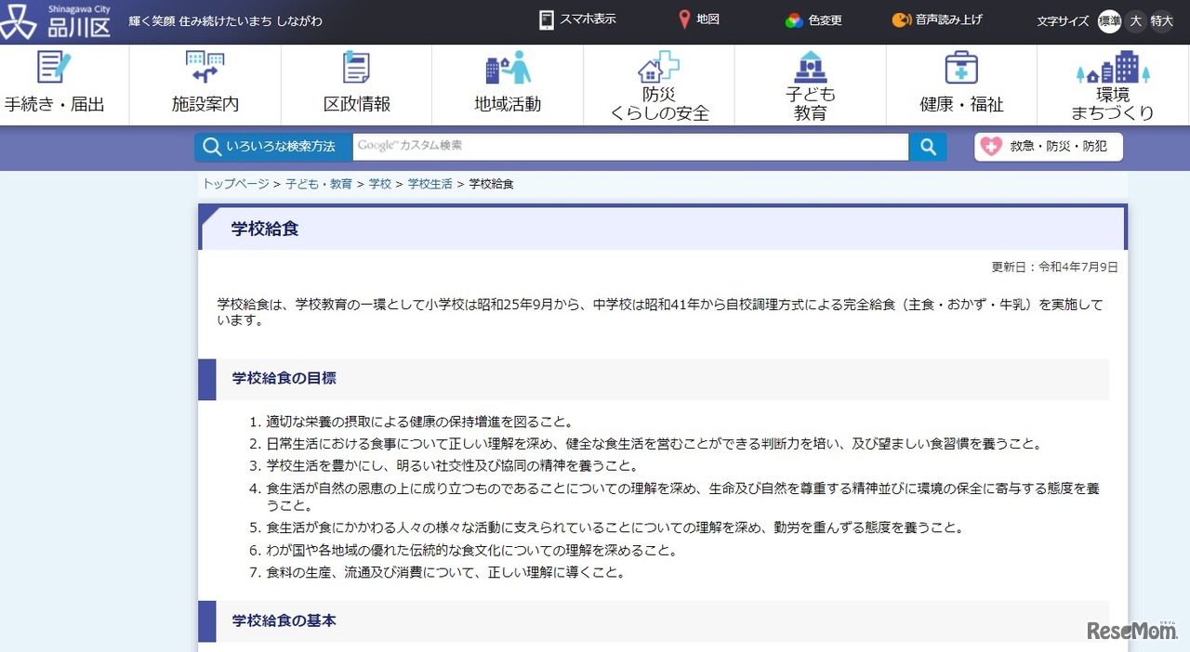Open the 色変更 color change option
Viewport: 1190px width, 652px height.
click(811, 20)
